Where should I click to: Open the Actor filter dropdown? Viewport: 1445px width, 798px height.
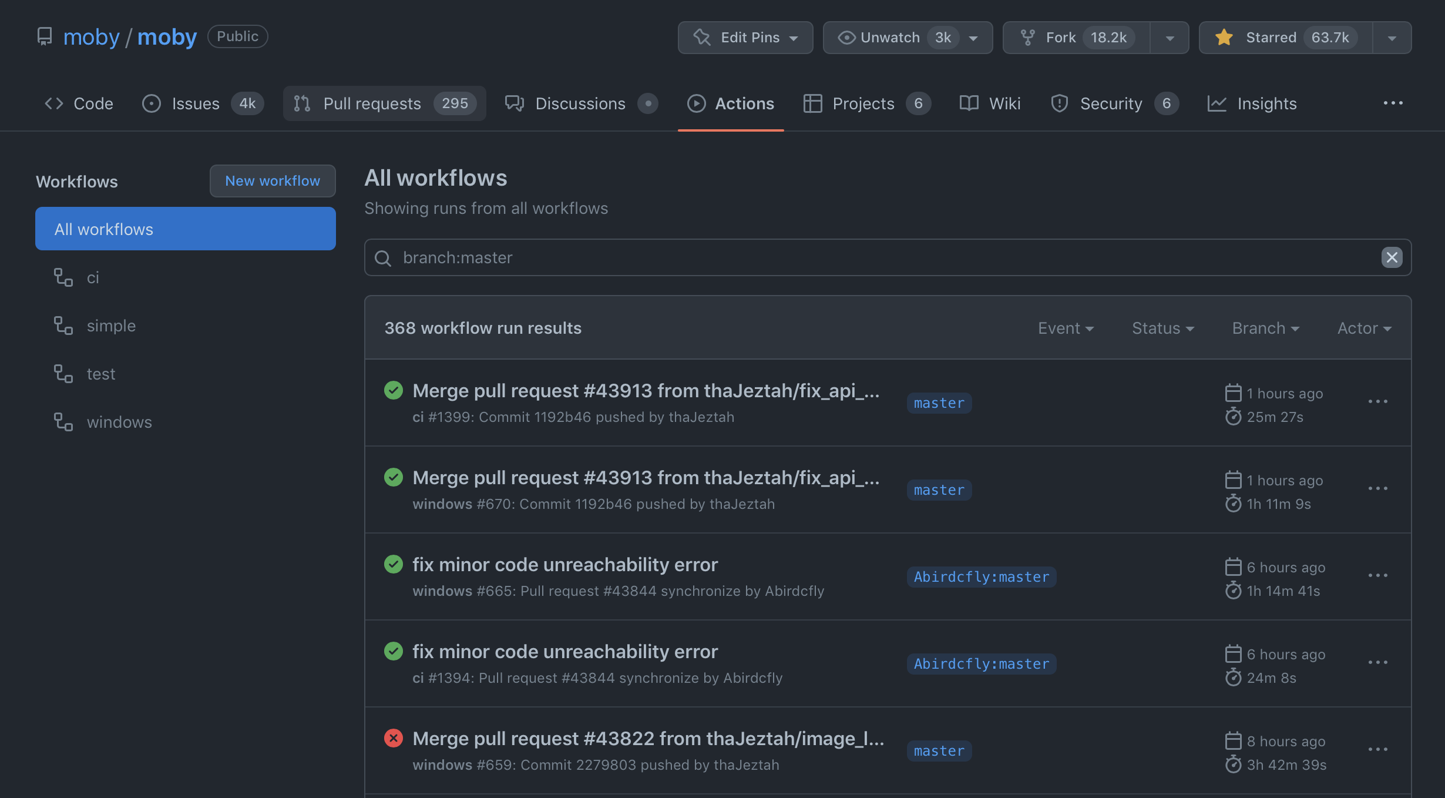[1363, 328]
